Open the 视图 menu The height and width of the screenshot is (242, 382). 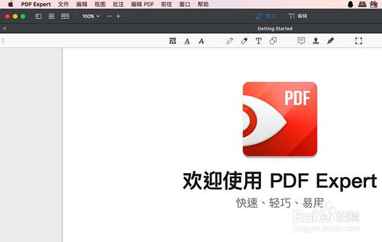tap(100, 4)
